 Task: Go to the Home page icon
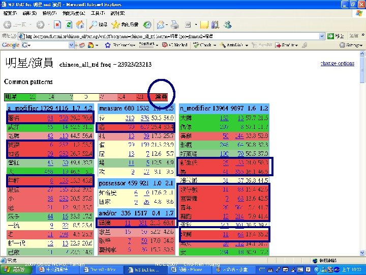coord(80,24)
